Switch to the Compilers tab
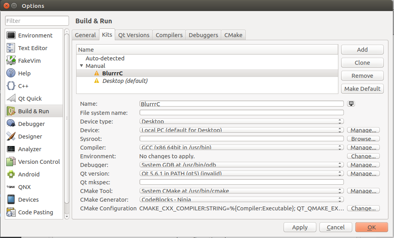394x238 pixels. [x=169, y=35]
